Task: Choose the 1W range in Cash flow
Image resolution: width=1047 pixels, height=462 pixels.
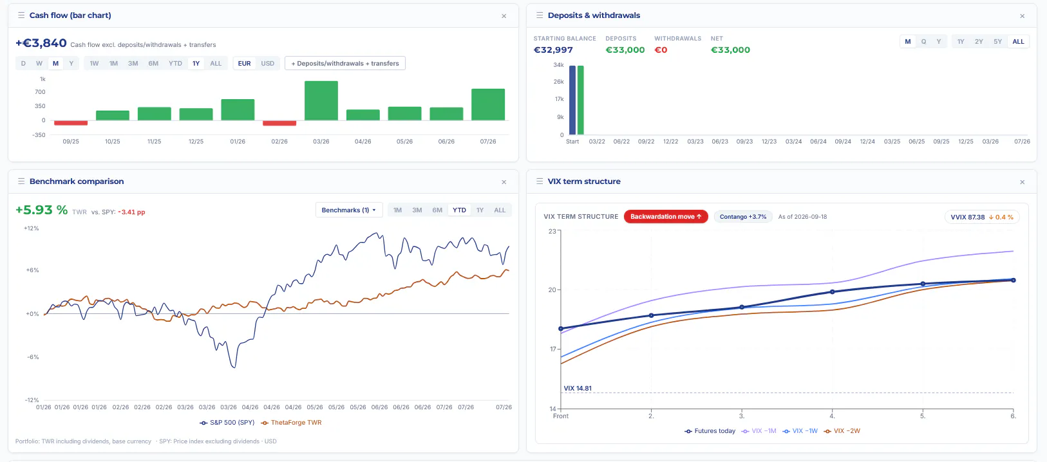Action: (x=94, y=63)
